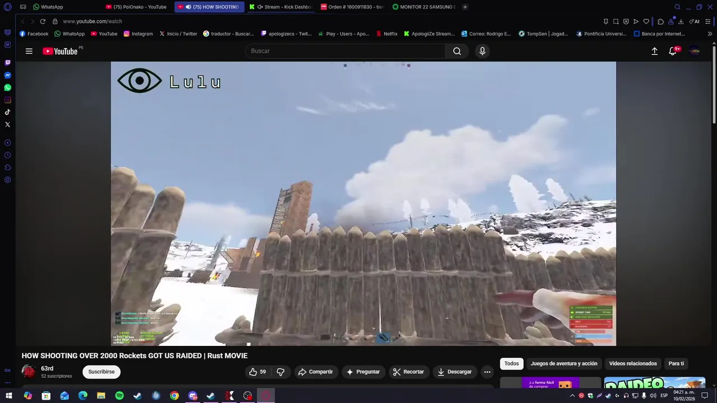Click the Descargar download button
The width and height of the screenshot is (717, 403).
coord(454,372)
